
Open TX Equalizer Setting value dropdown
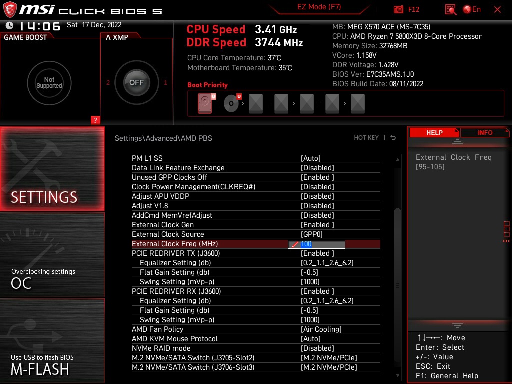click(327, 263)
